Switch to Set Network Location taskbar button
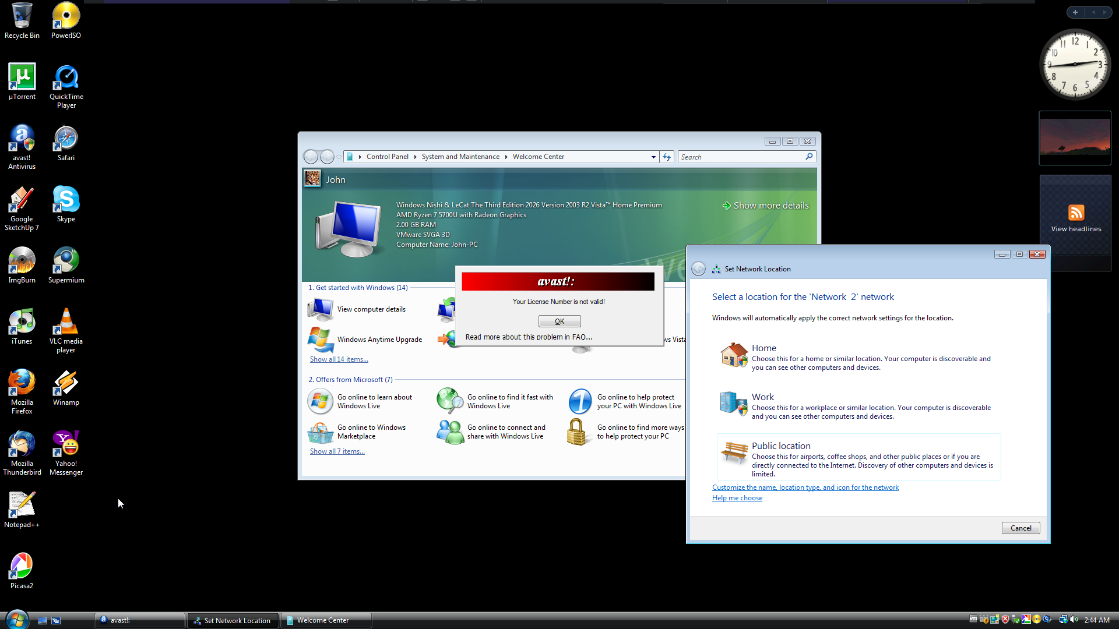Screen dimensions: 1119x629 tap(233, 620)
